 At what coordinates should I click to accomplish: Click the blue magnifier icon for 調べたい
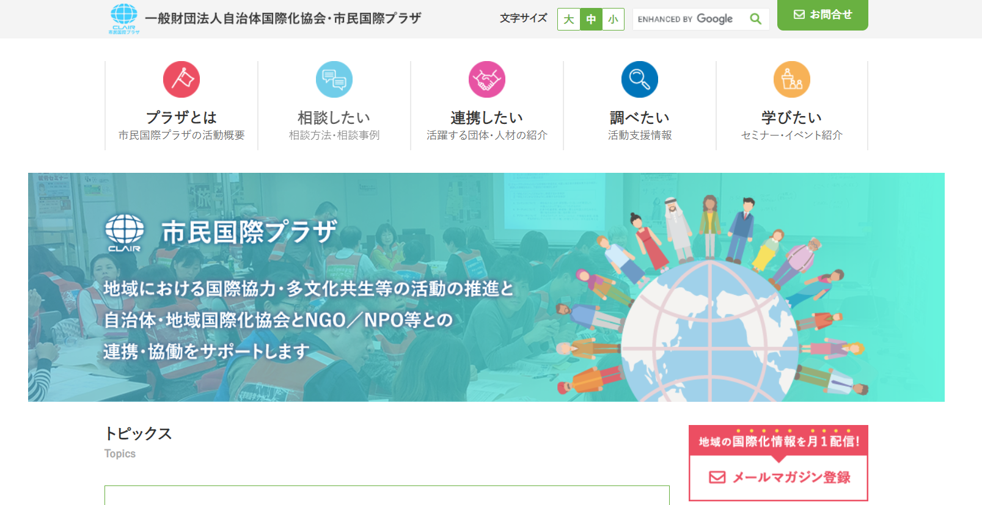click(x=640, y=79)
